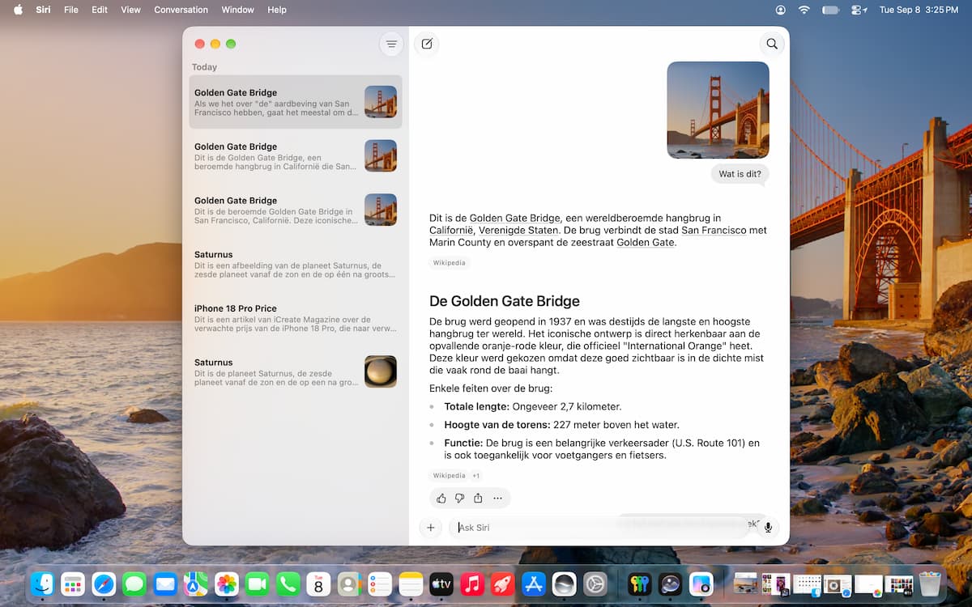Screen dimensions: 972x607
Task: Open the Saturnus conversation starting "Dit is een afbeelding"
Action: pos(296,264)
